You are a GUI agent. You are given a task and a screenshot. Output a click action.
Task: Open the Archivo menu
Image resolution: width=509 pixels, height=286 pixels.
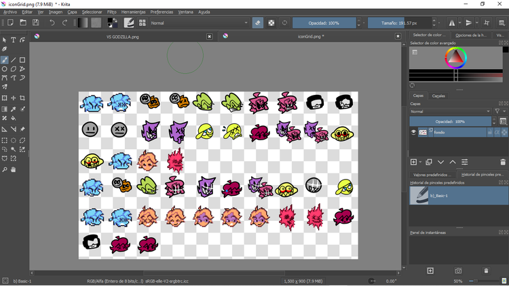coord(10,12)
